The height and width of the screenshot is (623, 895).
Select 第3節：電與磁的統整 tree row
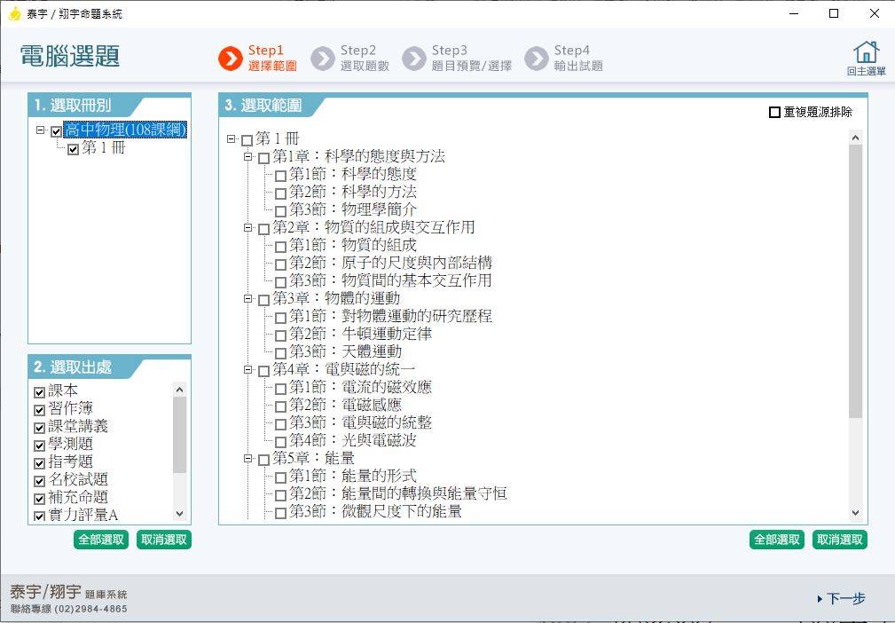[360, 422]
